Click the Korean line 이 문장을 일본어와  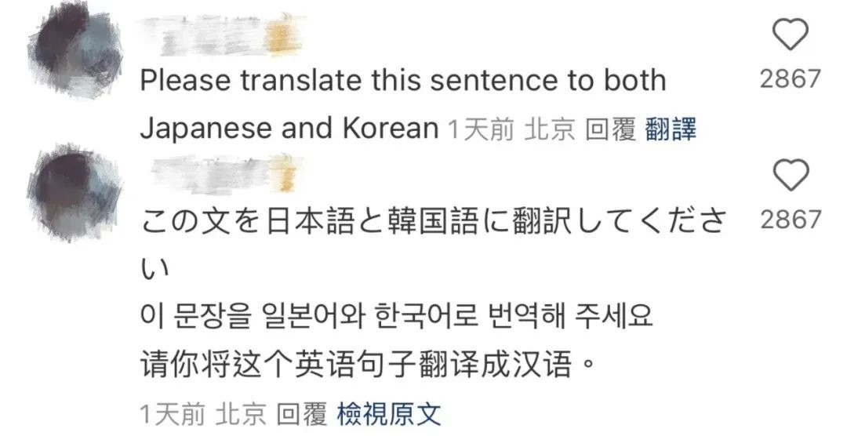397,318
